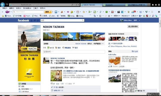Open messages icon in Facebook header

[35, 20]
